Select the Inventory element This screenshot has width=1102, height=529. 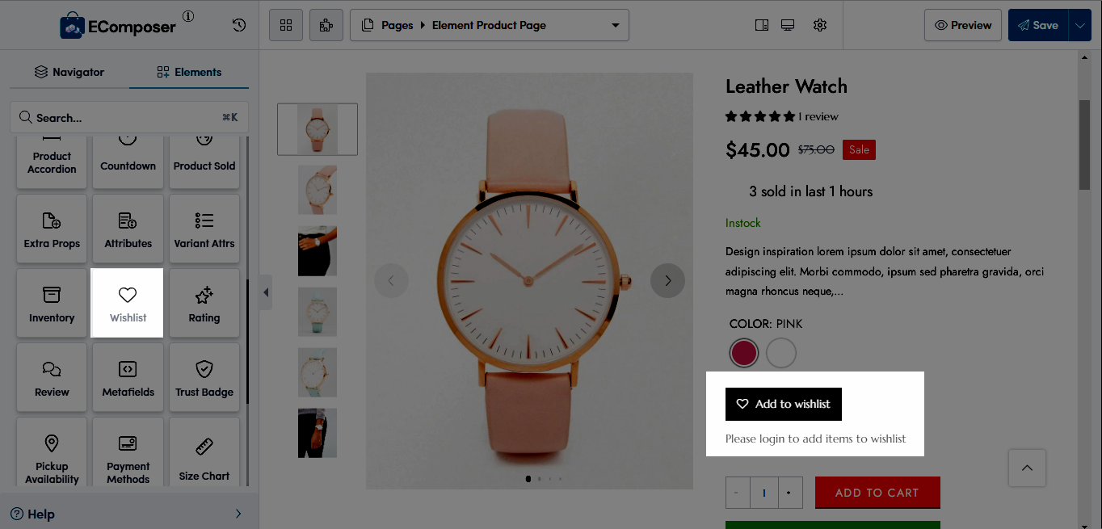(52, 303)
